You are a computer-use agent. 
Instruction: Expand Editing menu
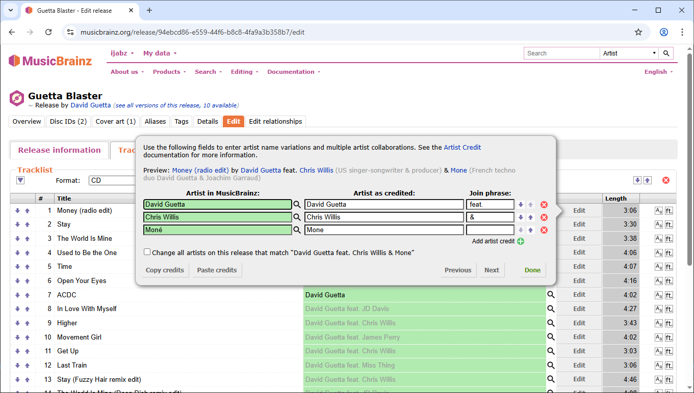[245, 72]
